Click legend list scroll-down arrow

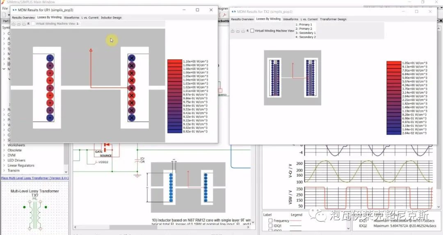pos(348,228)
